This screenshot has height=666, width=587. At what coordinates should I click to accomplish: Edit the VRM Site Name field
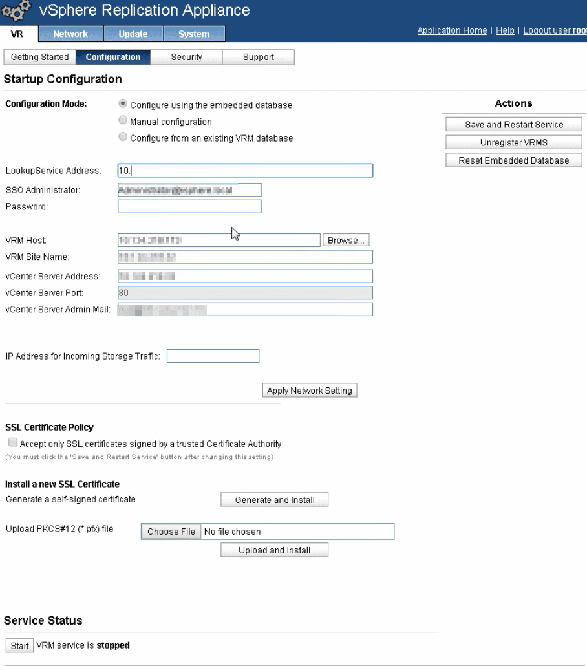[x=245, y=257]
